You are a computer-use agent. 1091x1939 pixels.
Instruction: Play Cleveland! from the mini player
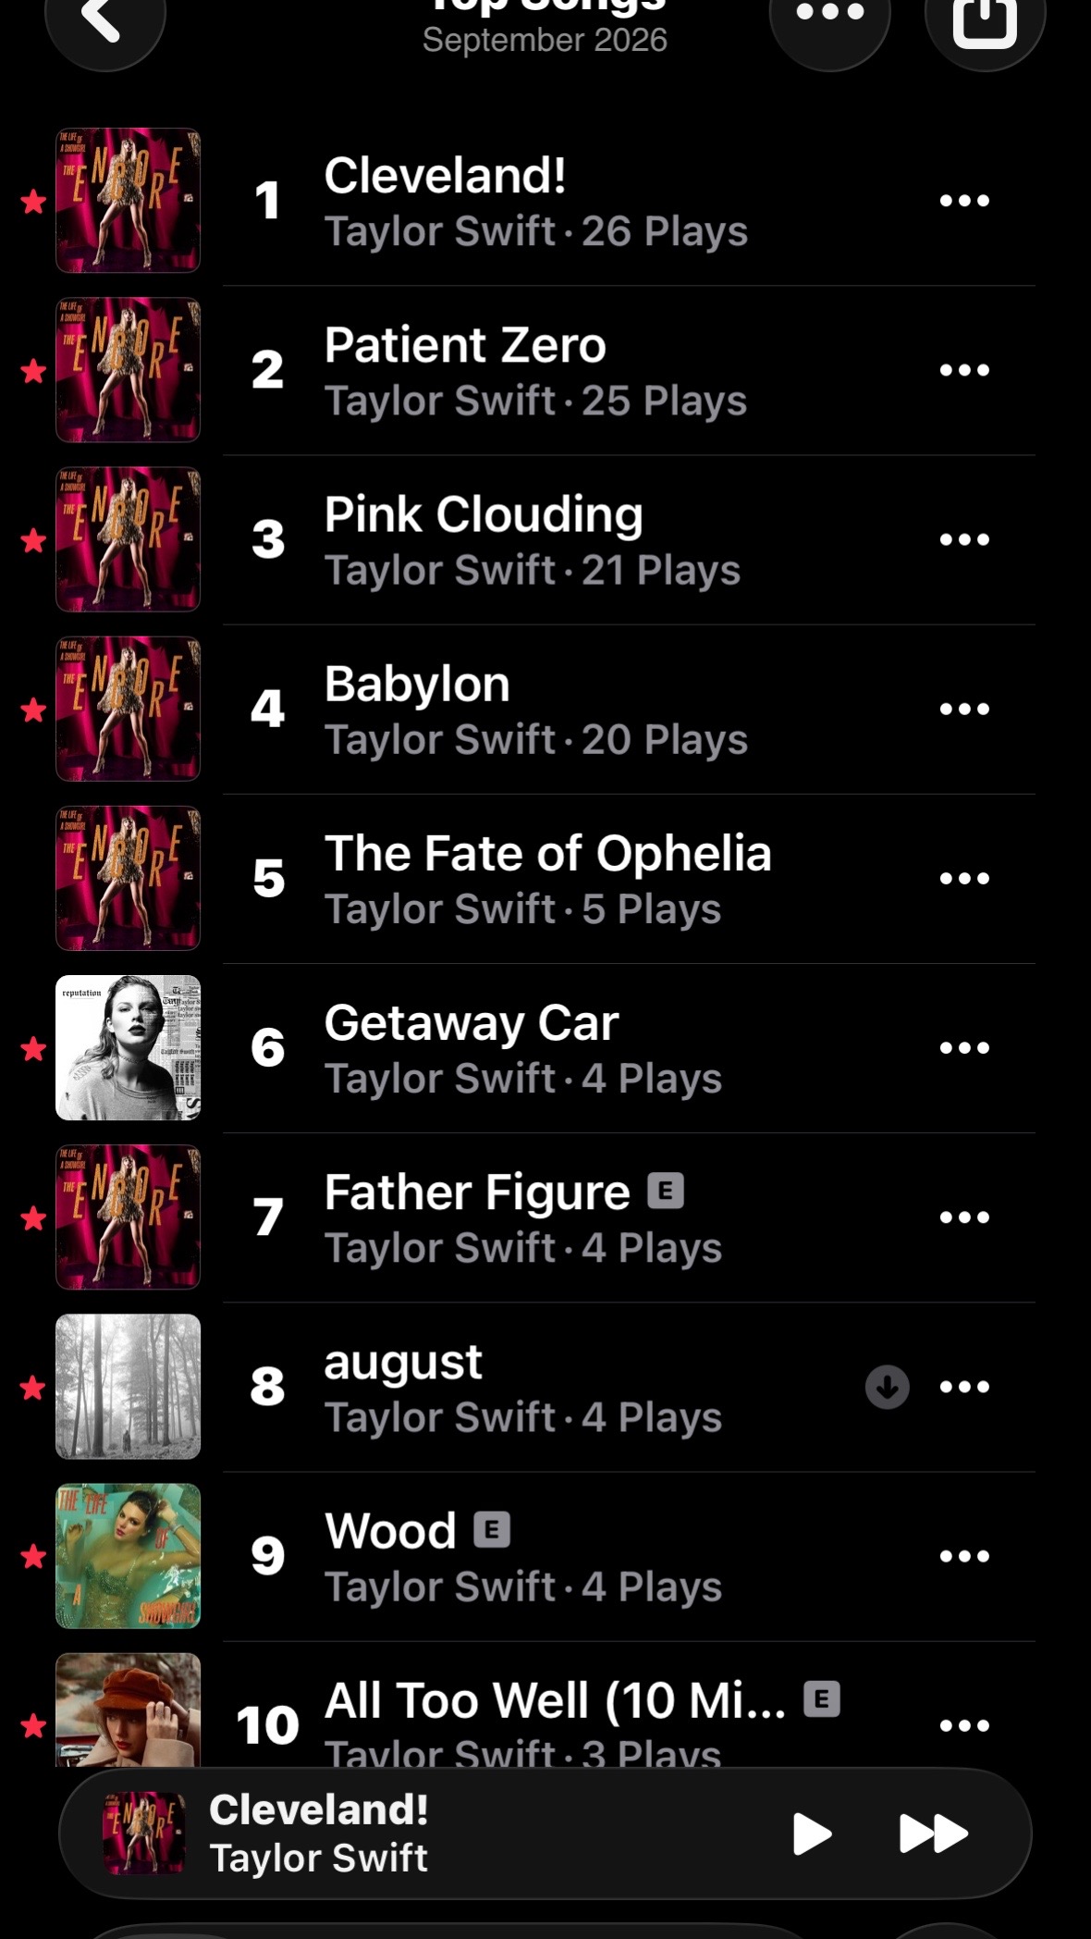pos(812,1834)
